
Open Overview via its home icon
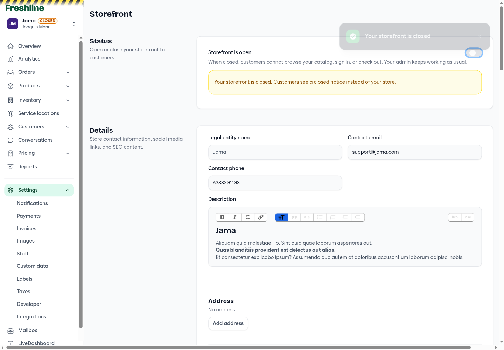tap(10, 46)
